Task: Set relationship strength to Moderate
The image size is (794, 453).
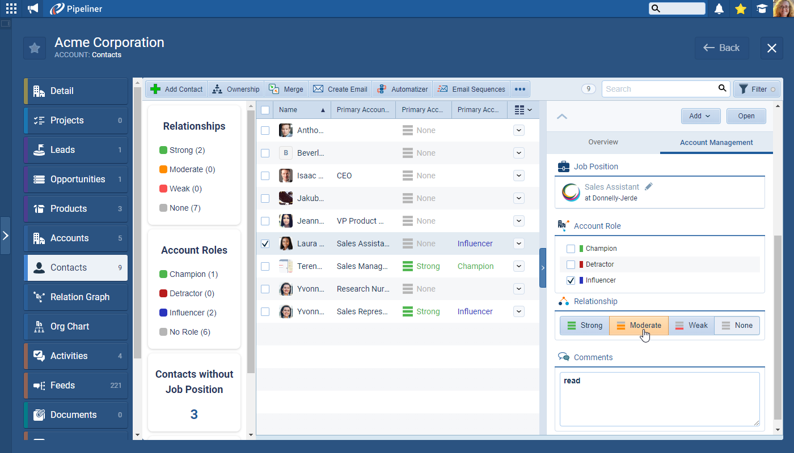Action: 639,326
